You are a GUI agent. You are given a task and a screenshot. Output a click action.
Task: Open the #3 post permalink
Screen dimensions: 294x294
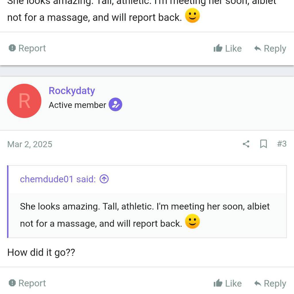[x=282, y=144]
